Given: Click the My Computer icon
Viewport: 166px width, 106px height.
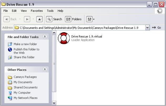Looking at the screenshot, I should point(10,93).
